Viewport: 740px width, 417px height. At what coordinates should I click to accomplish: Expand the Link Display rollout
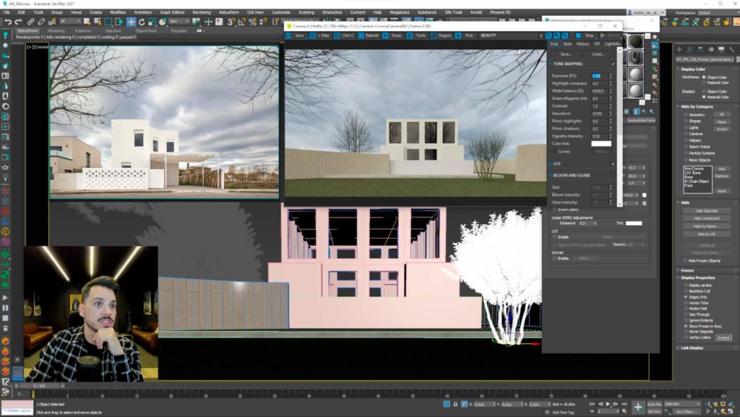pyautogui.click(x=692, y=348)
